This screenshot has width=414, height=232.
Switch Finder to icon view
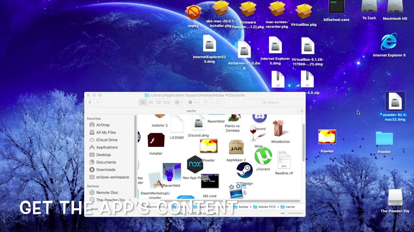pos(143,102)
